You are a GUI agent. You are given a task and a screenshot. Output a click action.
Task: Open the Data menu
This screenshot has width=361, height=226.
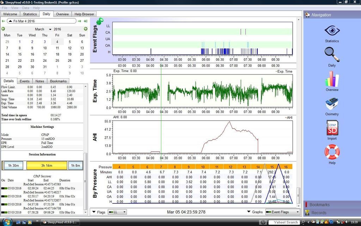click(25, 8)
